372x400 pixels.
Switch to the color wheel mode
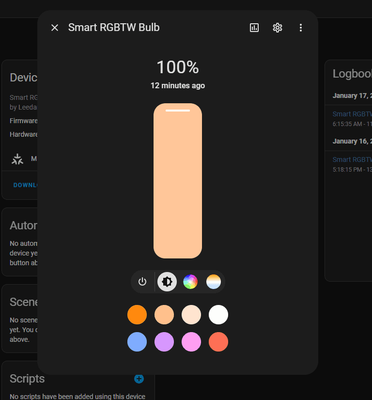pyautogui.click(x=190, y=282)
